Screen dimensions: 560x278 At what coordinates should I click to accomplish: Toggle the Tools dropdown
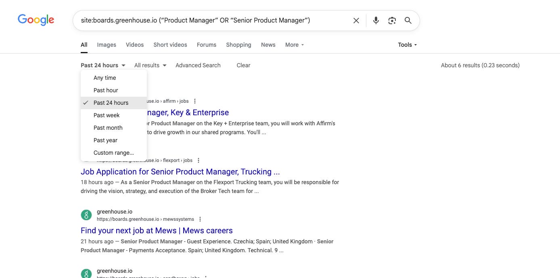[407, 45]
